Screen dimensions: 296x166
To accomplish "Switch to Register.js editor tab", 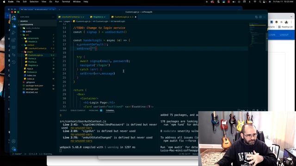I will (98, 17).
